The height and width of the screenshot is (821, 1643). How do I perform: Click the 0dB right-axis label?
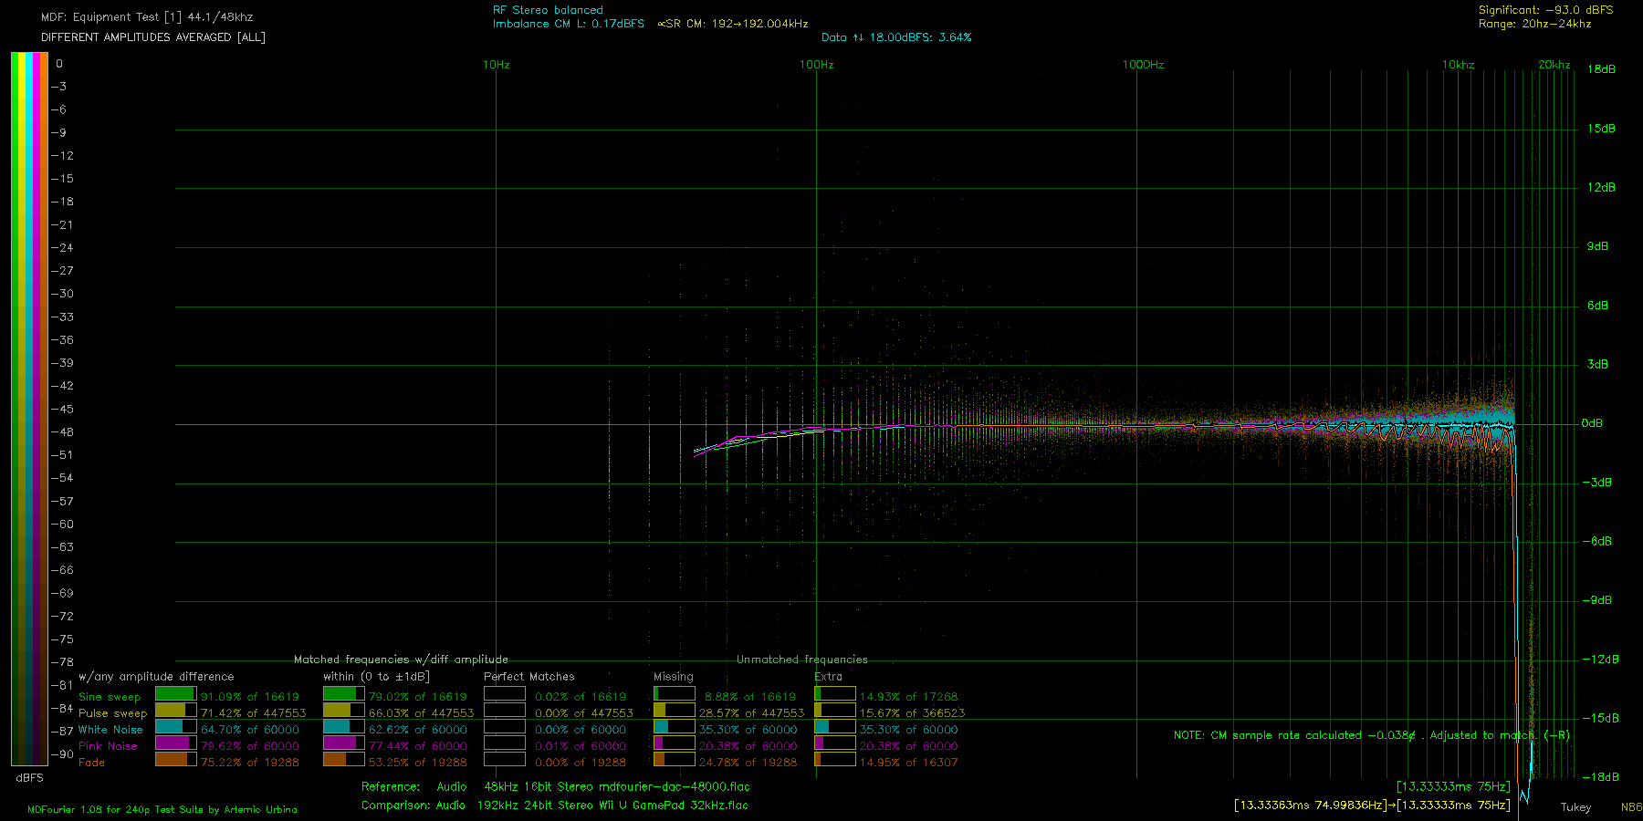click(x=1592, y=423)
